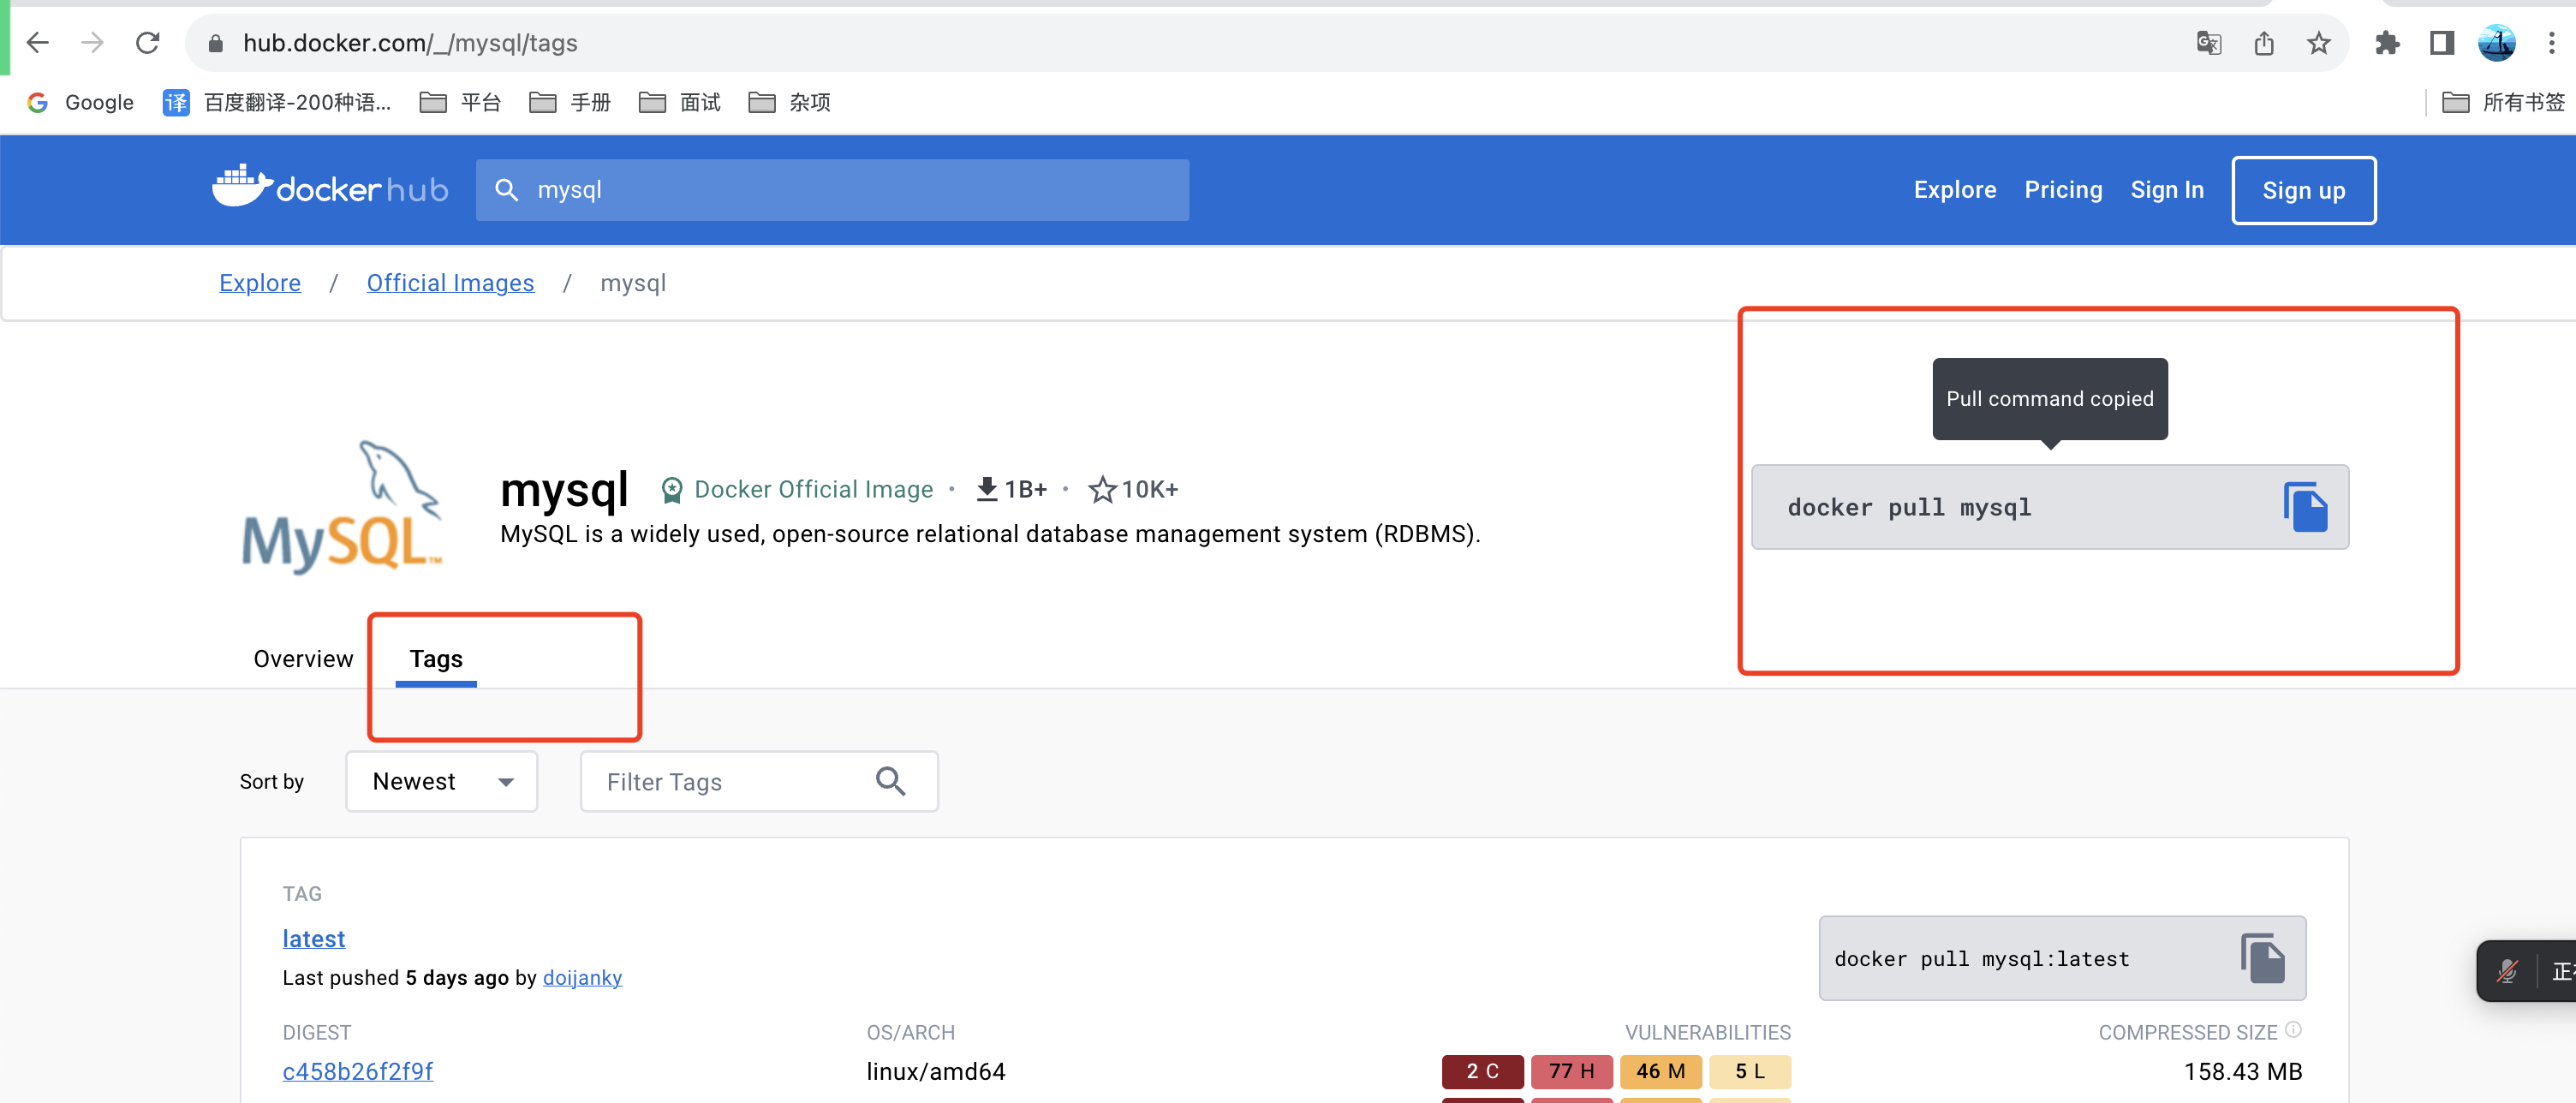The width and height of the screenshot is (2576, 1103).
Task: Open the doijanky user link
Action: [582, 978]
